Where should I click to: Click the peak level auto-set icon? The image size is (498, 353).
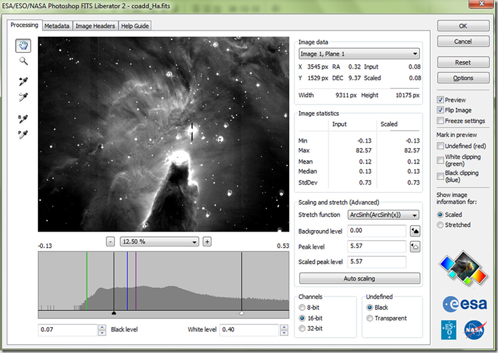point(415,246)
